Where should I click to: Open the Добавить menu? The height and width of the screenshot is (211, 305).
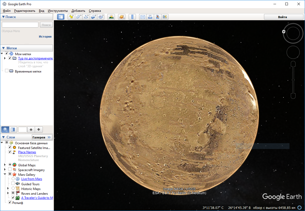(x=78, y=11)
